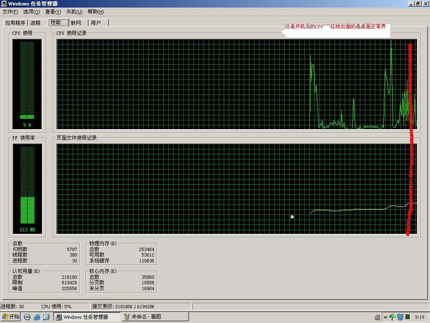Switch to the 应用程序 tab

tap(16, 23)
